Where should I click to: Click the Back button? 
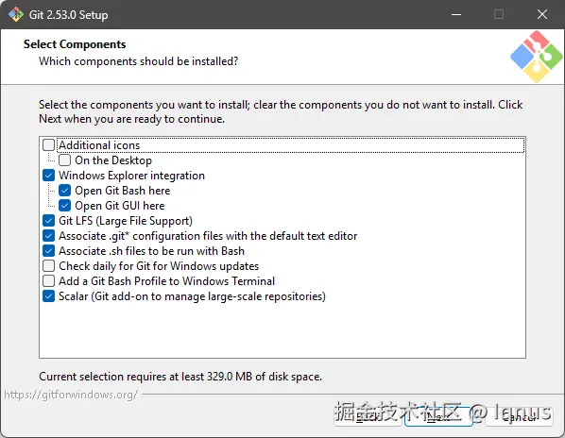click(368, 416)
